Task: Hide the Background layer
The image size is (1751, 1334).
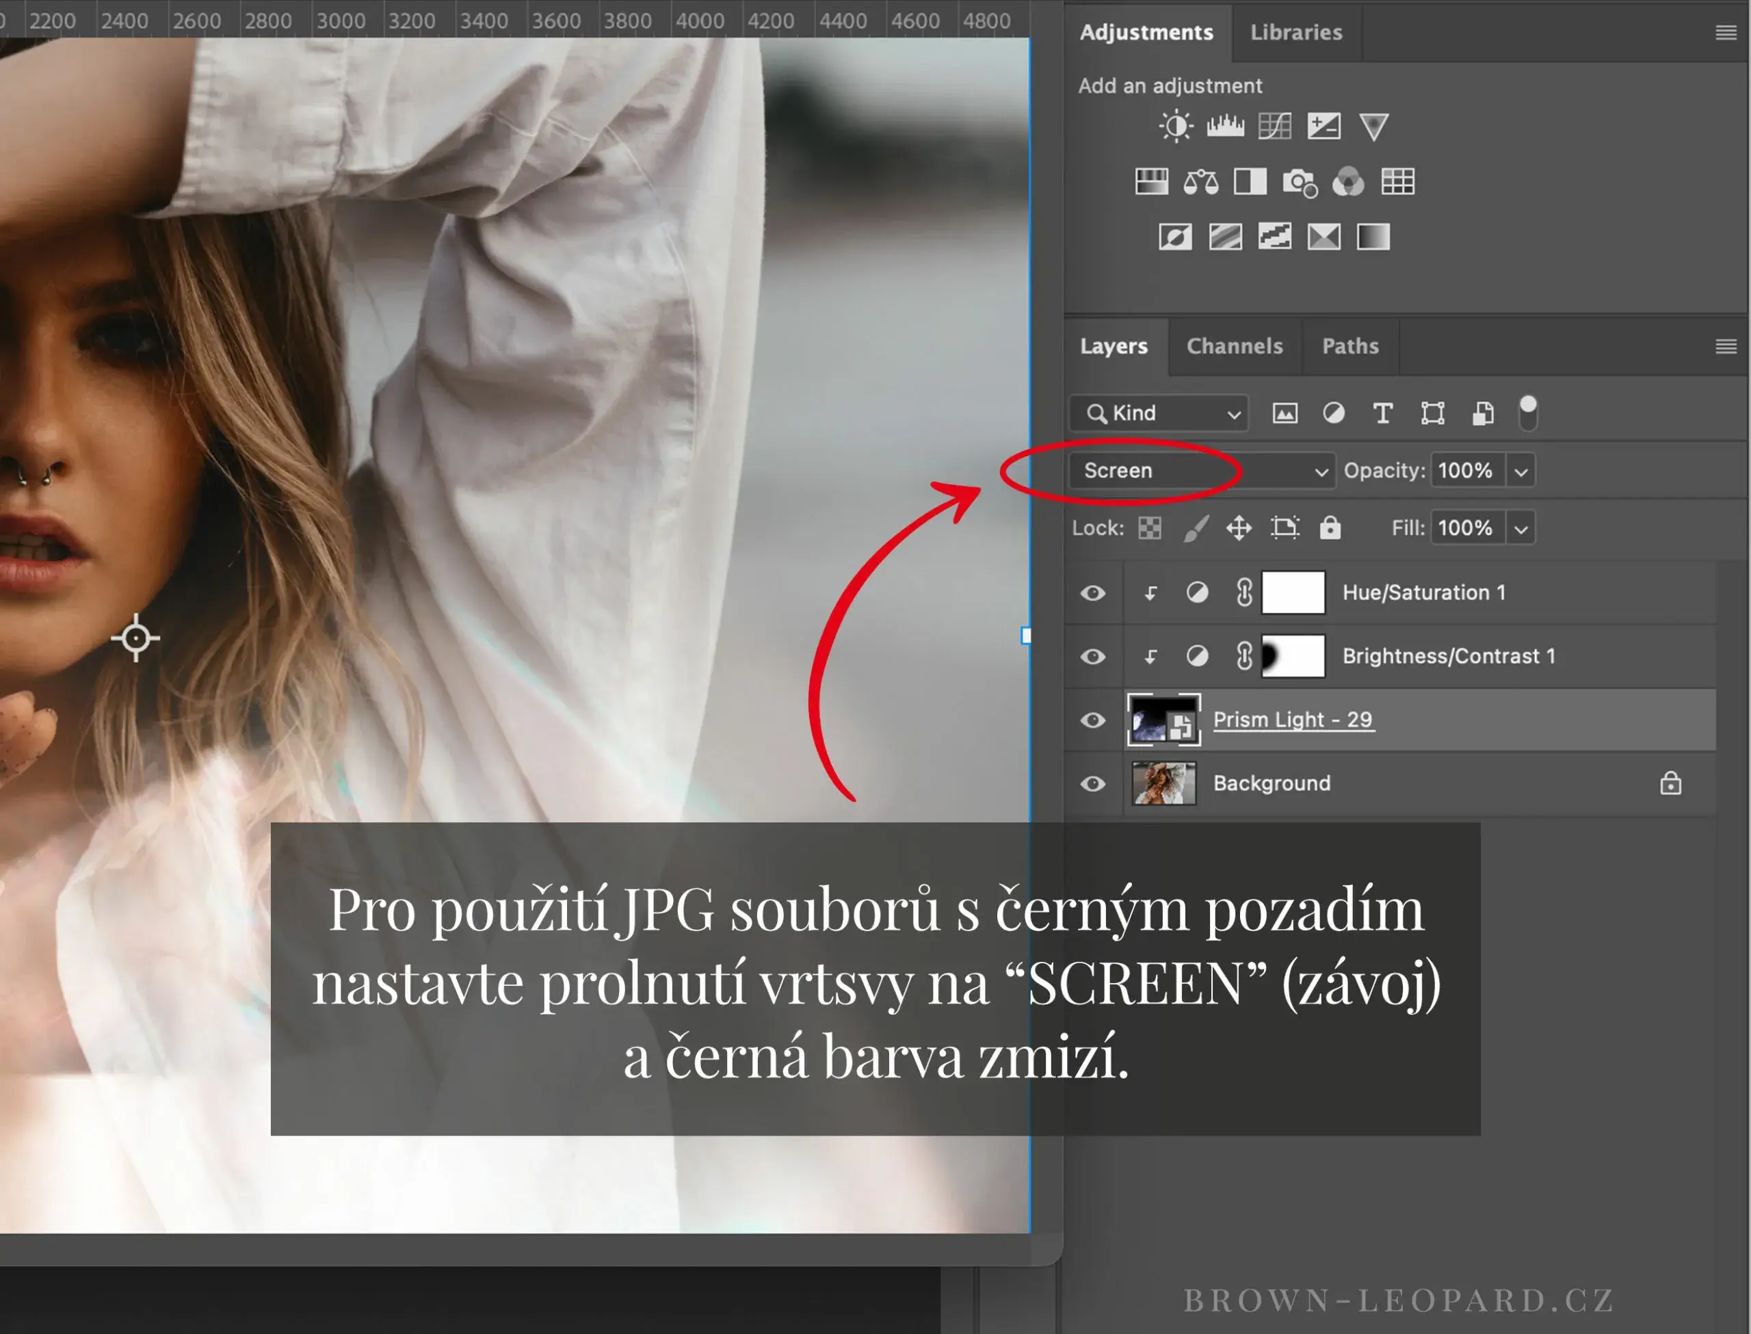Action: tap(1093, 784)
